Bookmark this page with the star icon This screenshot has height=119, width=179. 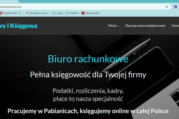click(x=167, y=7)
